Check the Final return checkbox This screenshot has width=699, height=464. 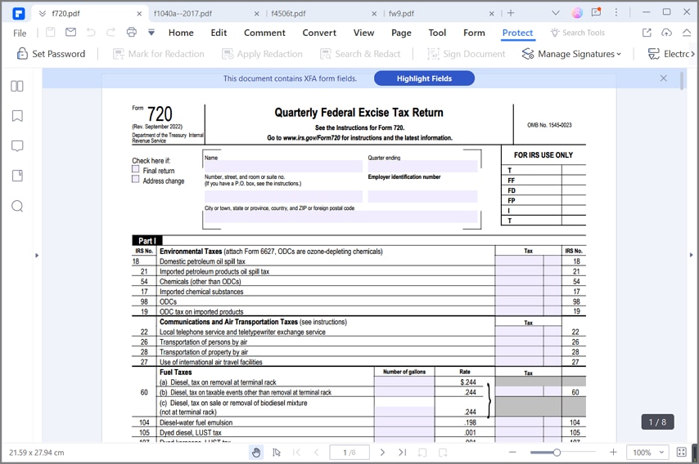(136, 168)
